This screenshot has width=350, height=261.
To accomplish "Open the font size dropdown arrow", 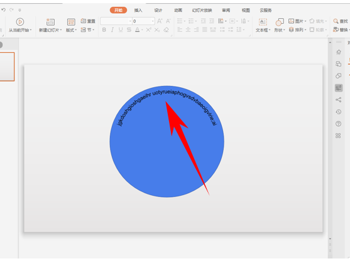I will (x=153, y=21).
